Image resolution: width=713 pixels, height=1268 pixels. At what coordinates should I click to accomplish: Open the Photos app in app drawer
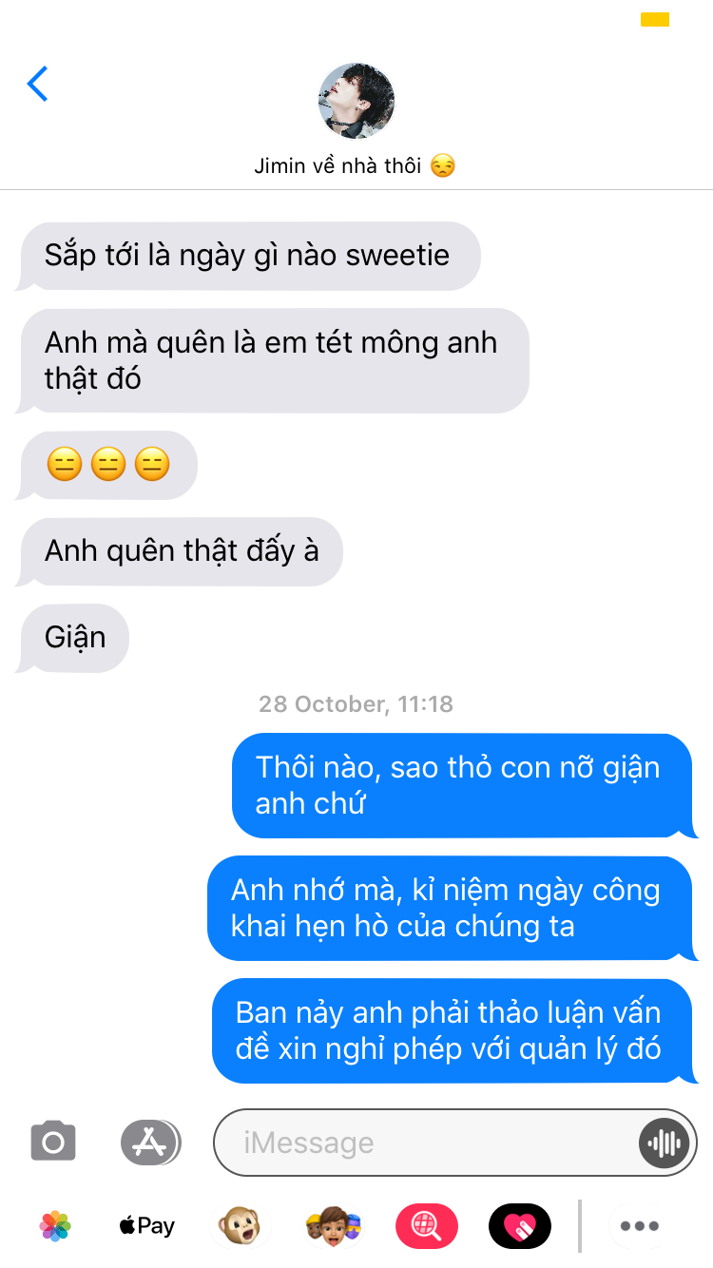56,1226
